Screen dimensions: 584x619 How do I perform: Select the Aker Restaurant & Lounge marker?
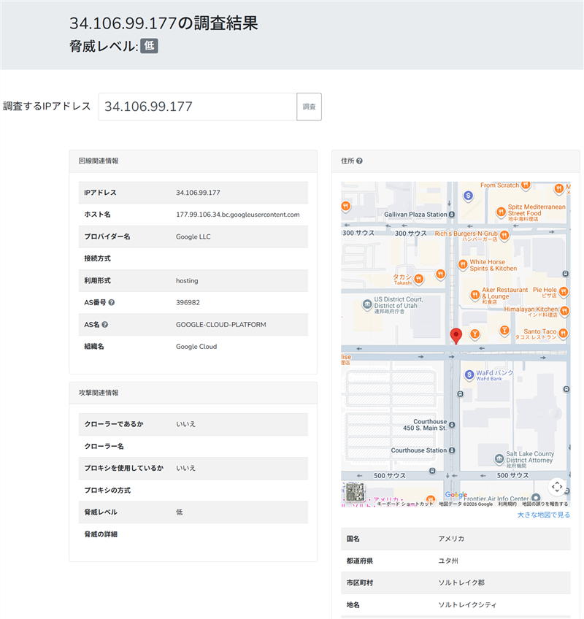(474, 294)
